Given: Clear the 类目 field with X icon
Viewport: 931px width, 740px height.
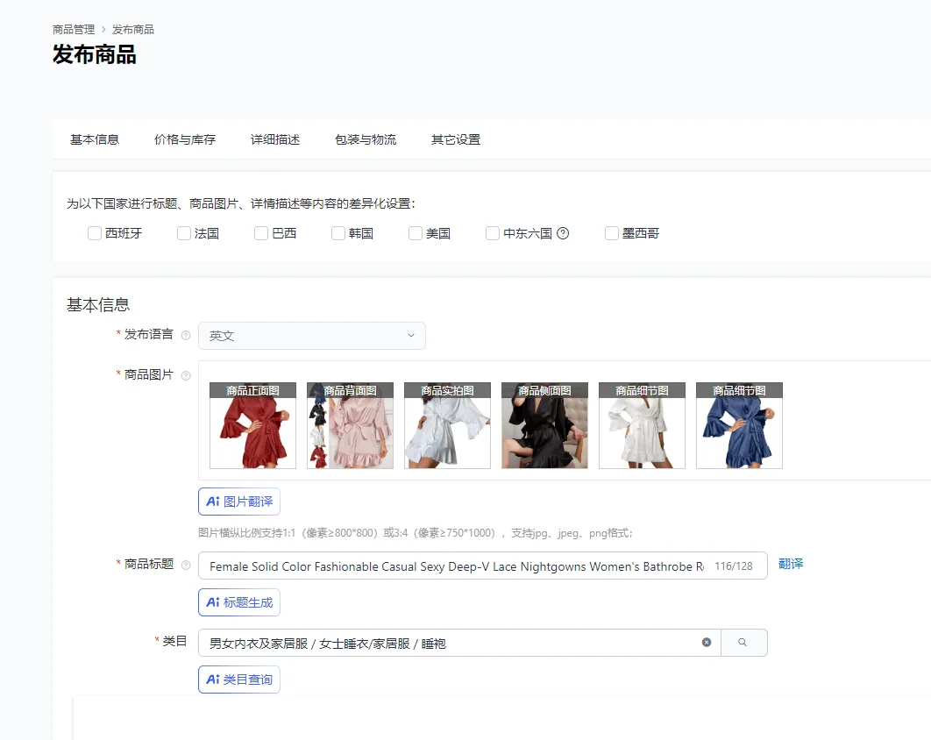Looking at the screenshot, I should tap(707, 643).
